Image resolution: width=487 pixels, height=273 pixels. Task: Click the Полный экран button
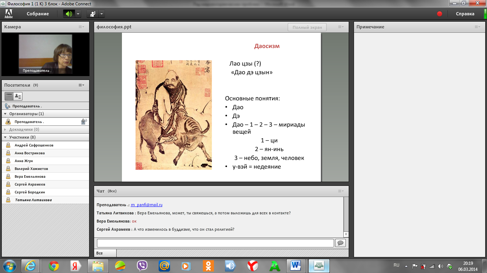click(307, 27)
